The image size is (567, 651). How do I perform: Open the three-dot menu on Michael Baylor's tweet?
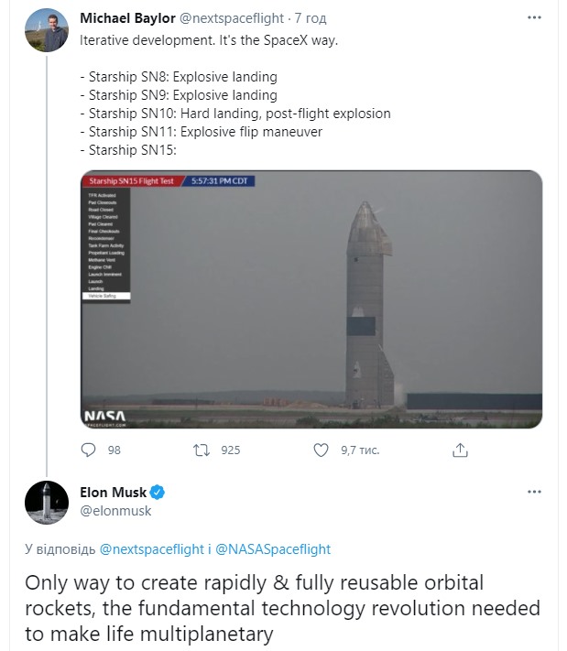point(534,17)
